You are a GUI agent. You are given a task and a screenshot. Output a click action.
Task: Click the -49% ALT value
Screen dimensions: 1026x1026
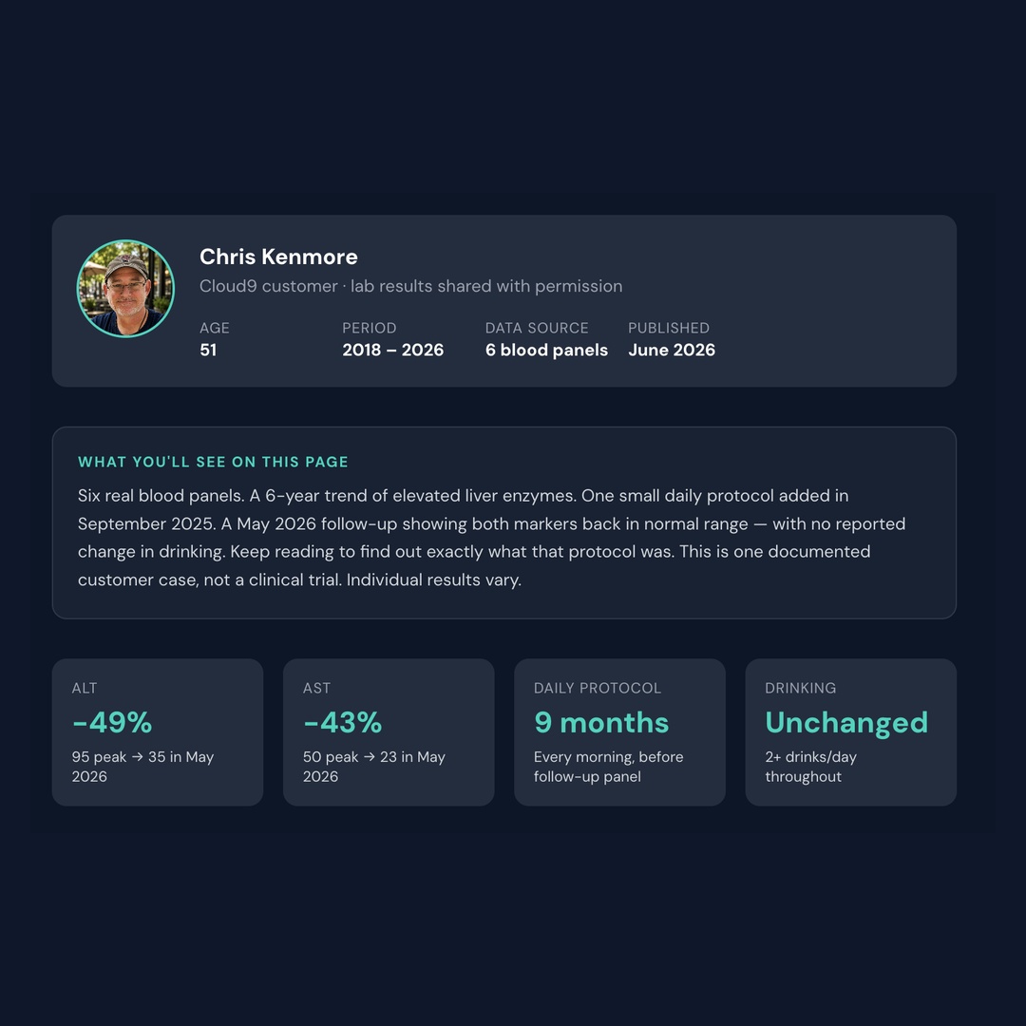(x=112, y=722)
